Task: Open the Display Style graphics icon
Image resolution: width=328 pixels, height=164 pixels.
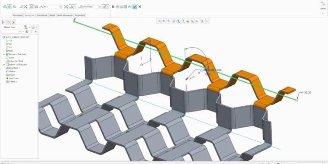Action: pyautogui.click(x=178, y=21)
